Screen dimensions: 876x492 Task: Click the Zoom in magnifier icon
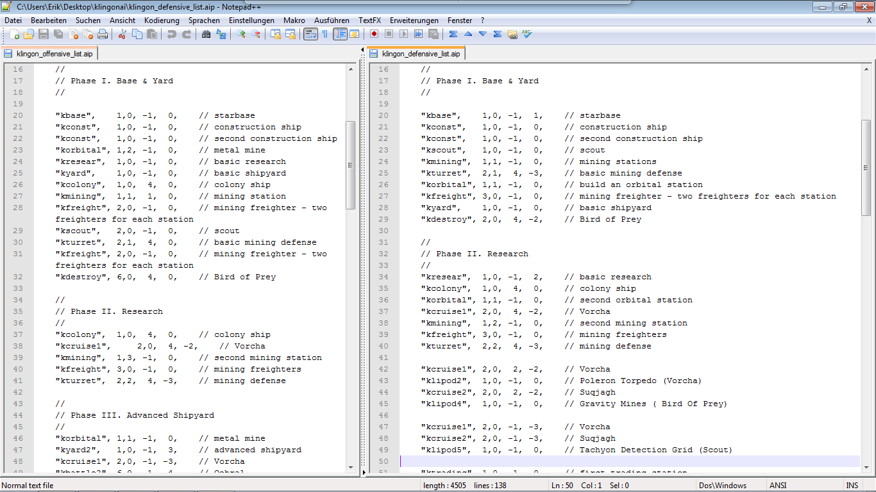click(x=241, y=34)
